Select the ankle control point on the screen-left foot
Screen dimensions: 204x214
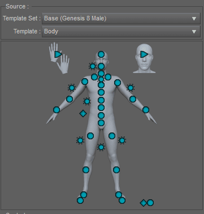pos(84,195)
